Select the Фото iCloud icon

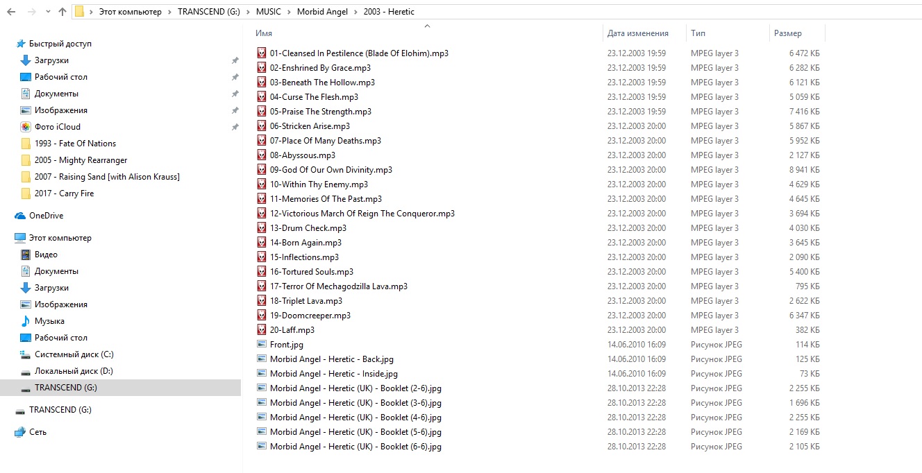(x=26, y=127)
